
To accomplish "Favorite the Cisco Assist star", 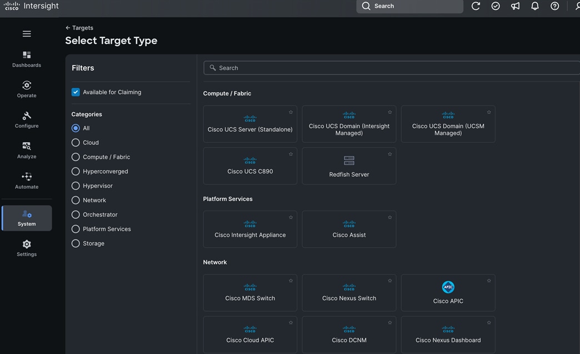I will [390, 217].
